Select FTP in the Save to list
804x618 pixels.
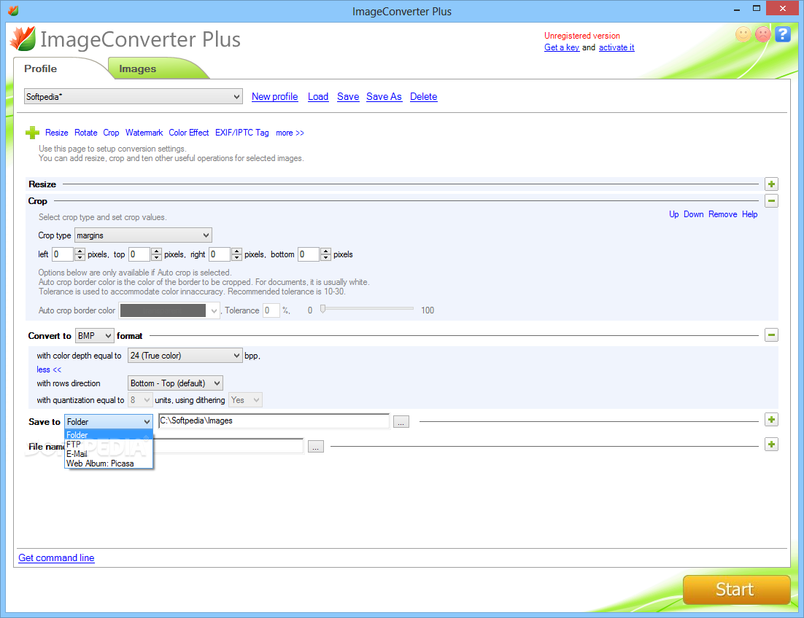click(x=109, y=445)
